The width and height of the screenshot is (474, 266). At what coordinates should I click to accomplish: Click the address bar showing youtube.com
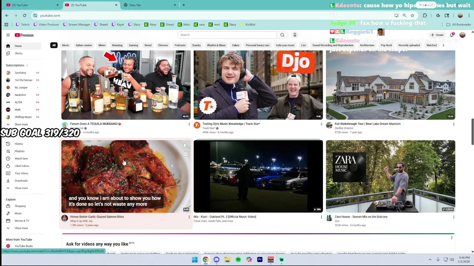tap(211, 16)
